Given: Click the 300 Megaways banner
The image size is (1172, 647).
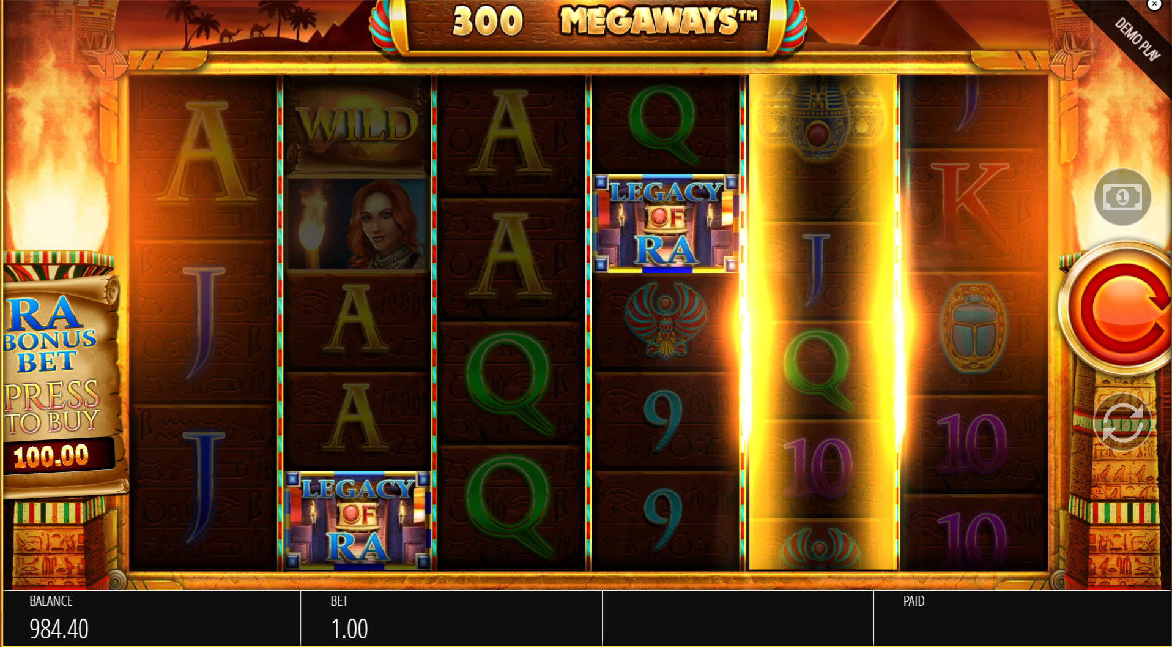Looking at the screenshot, I should tap(588, 23).
